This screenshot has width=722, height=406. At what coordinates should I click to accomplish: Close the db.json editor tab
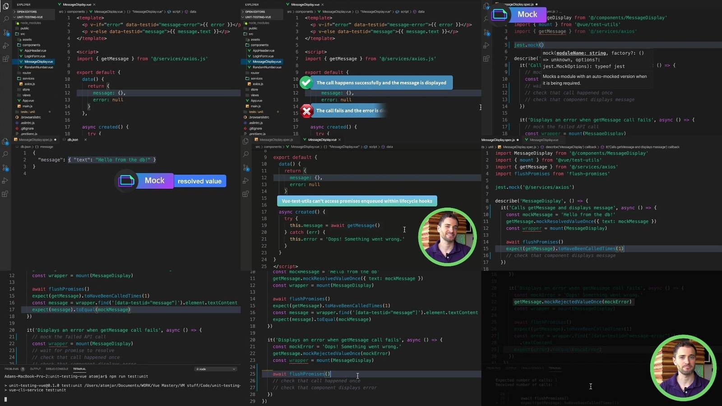click(85, 140)
